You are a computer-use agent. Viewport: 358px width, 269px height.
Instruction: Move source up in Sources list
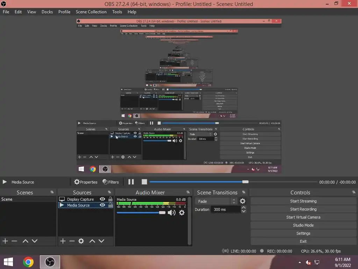(92, 241)
